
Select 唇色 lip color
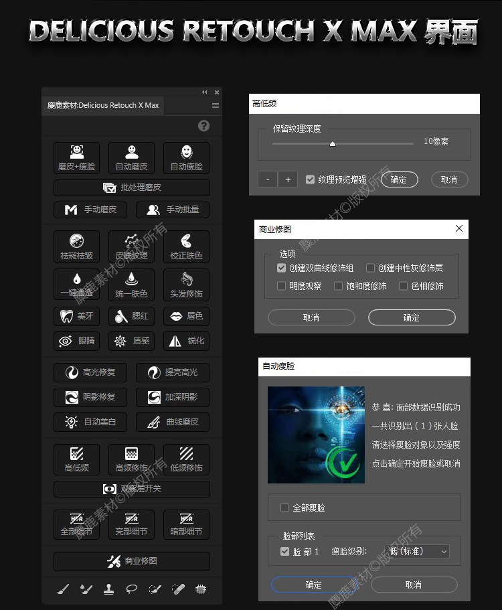186,316
